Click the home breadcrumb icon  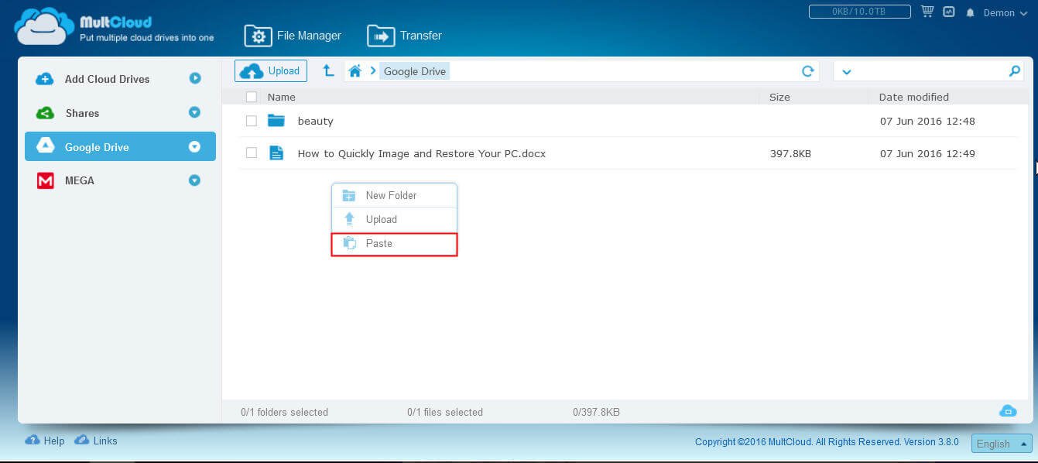click(355, 71)
